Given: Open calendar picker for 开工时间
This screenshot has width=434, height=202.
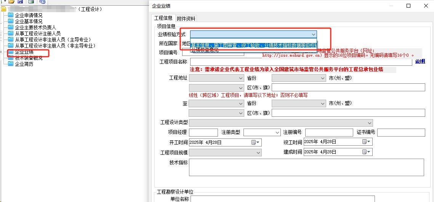Looking at the screenshot, I should tap(256, 142).
